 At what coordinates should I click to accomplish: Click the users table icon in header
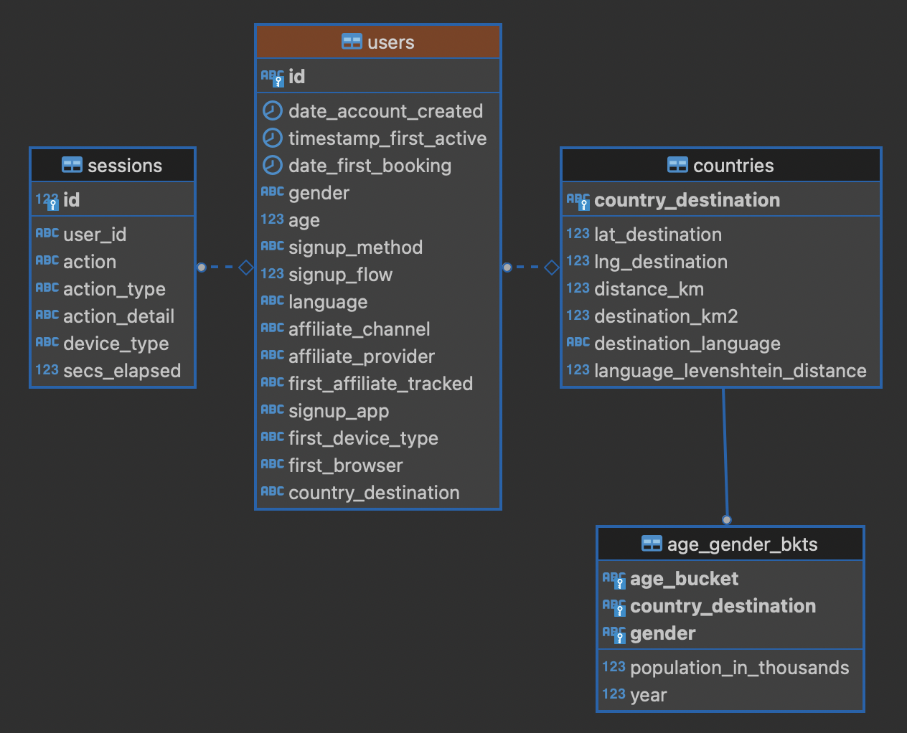point(352,42)
